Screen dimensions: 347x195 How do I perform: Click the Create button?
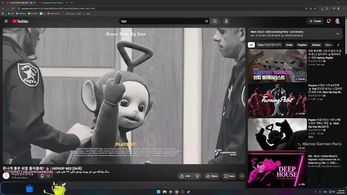[315, 21]
